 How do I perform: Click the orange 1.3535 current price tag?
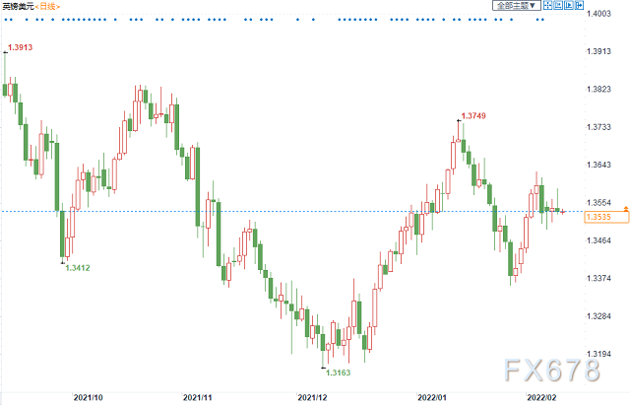[x=606, y=217]
